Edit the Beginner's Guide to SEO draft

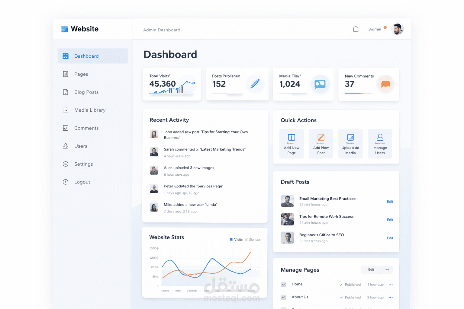(x=390, y=238)
